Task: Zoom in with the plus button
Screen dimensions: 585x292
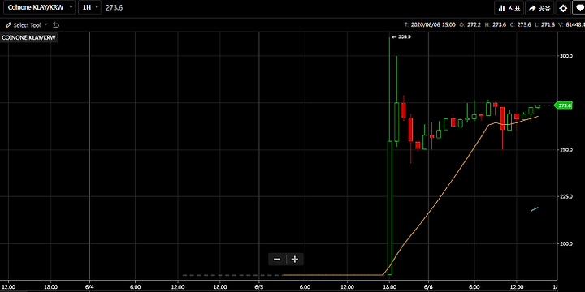Action: [295, 260]
